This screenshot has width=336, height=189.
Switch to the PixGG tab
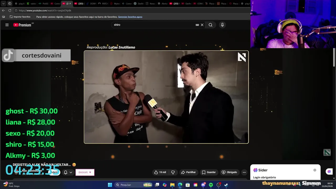pyautogui.click(x=44, y=4)
